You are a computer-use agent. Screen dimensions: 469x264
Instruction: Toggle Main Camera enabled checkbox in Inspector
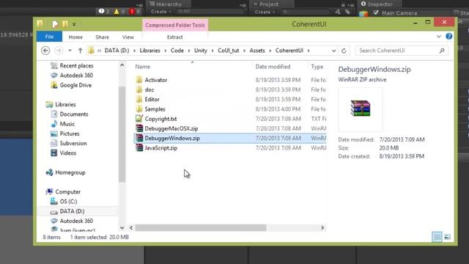(376, 13)
